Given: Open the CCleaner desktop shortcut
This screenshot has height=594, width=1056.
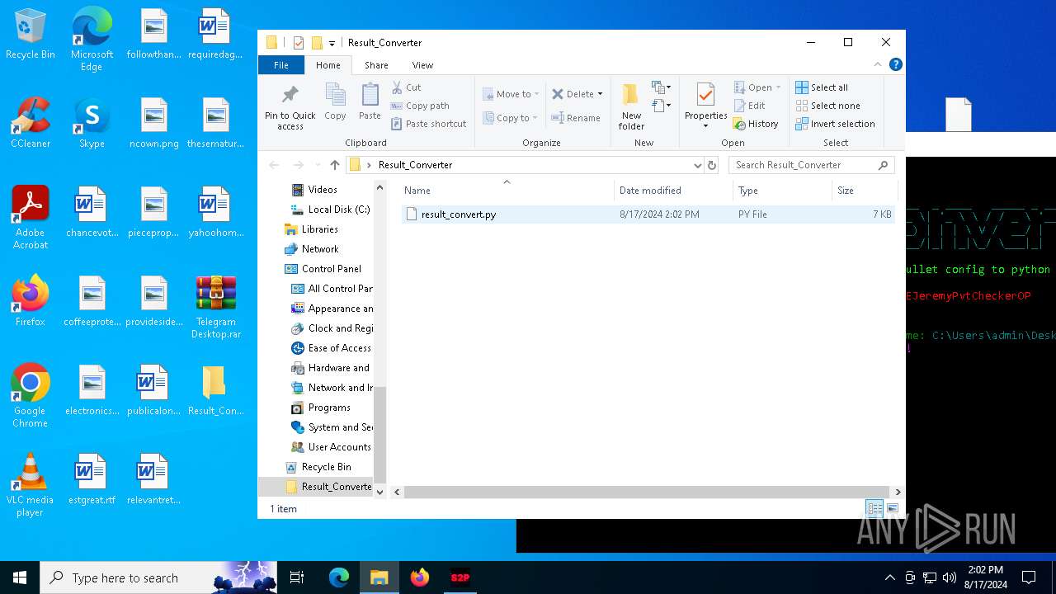Looking at the screenshot, I should point(31,123).
